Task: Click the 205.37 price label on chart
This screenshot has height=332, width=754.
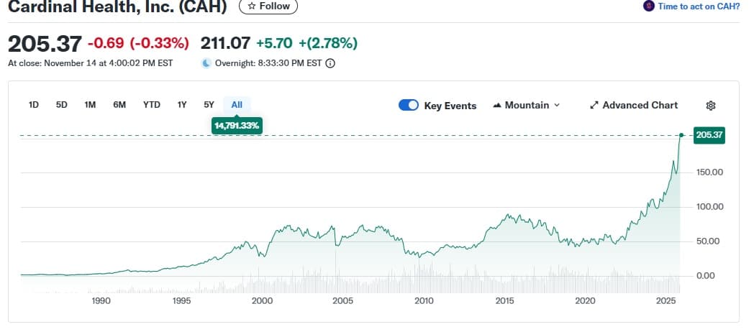Action: click(709, 136)
